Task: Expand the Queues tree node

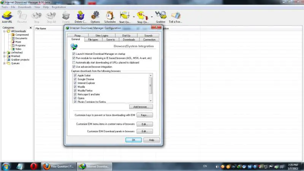Action: tap(4, 63)
